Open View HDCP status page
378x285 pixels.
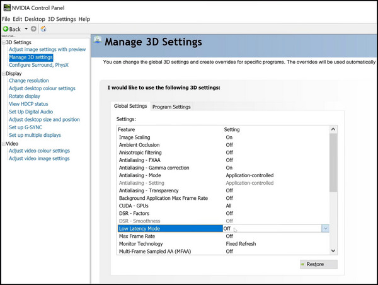click(x=28, y=104)
